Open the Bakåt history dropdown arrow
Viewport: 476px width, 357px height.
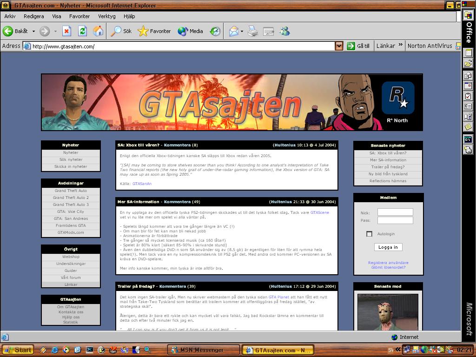[x=33, y=31]
